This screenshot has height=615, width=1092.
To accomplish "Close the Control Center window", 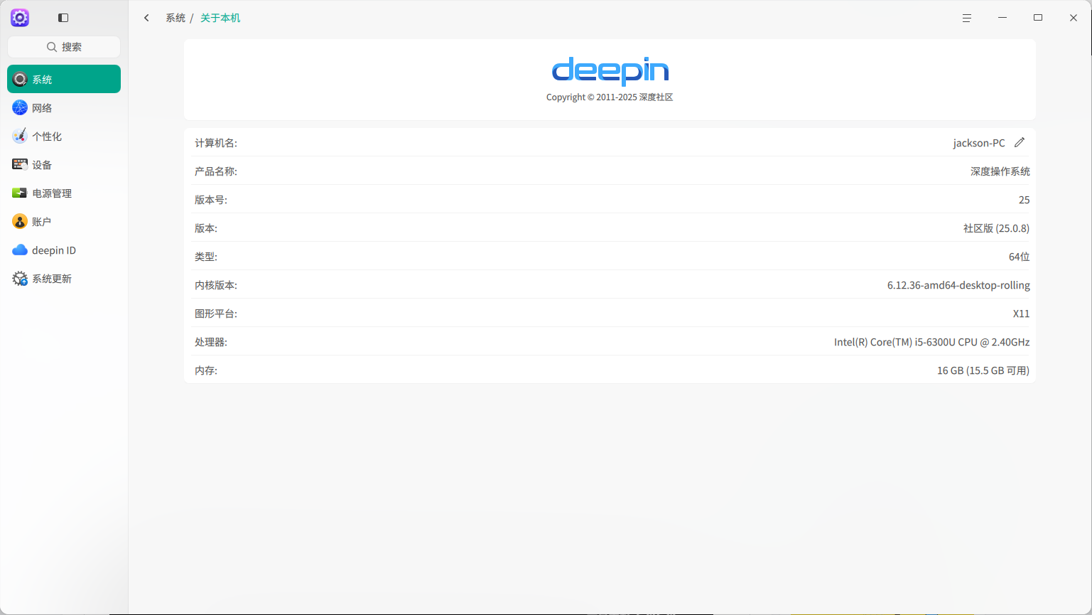I will [x=1074, y=18].
